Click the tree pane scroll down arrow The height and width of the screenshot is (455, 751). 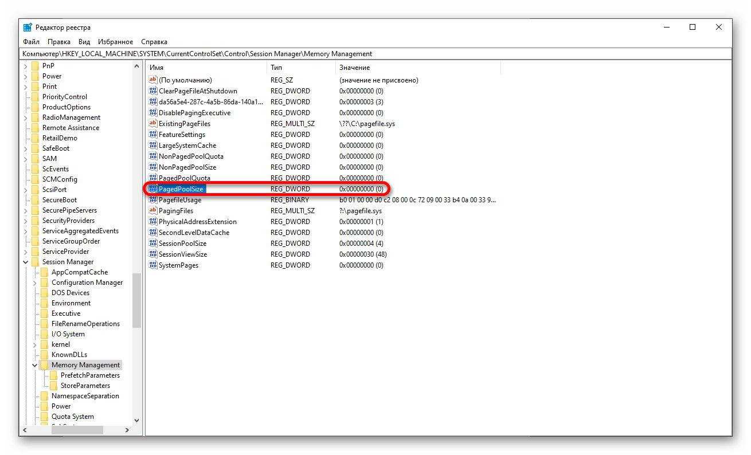point(136,420)
